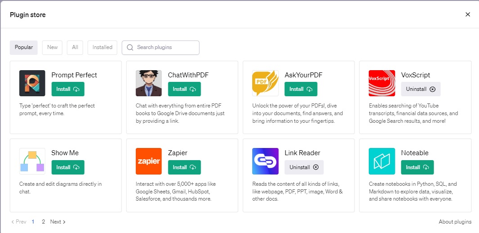Click the Show Me title text
This screenshot has height=233, width=479.
65,153
